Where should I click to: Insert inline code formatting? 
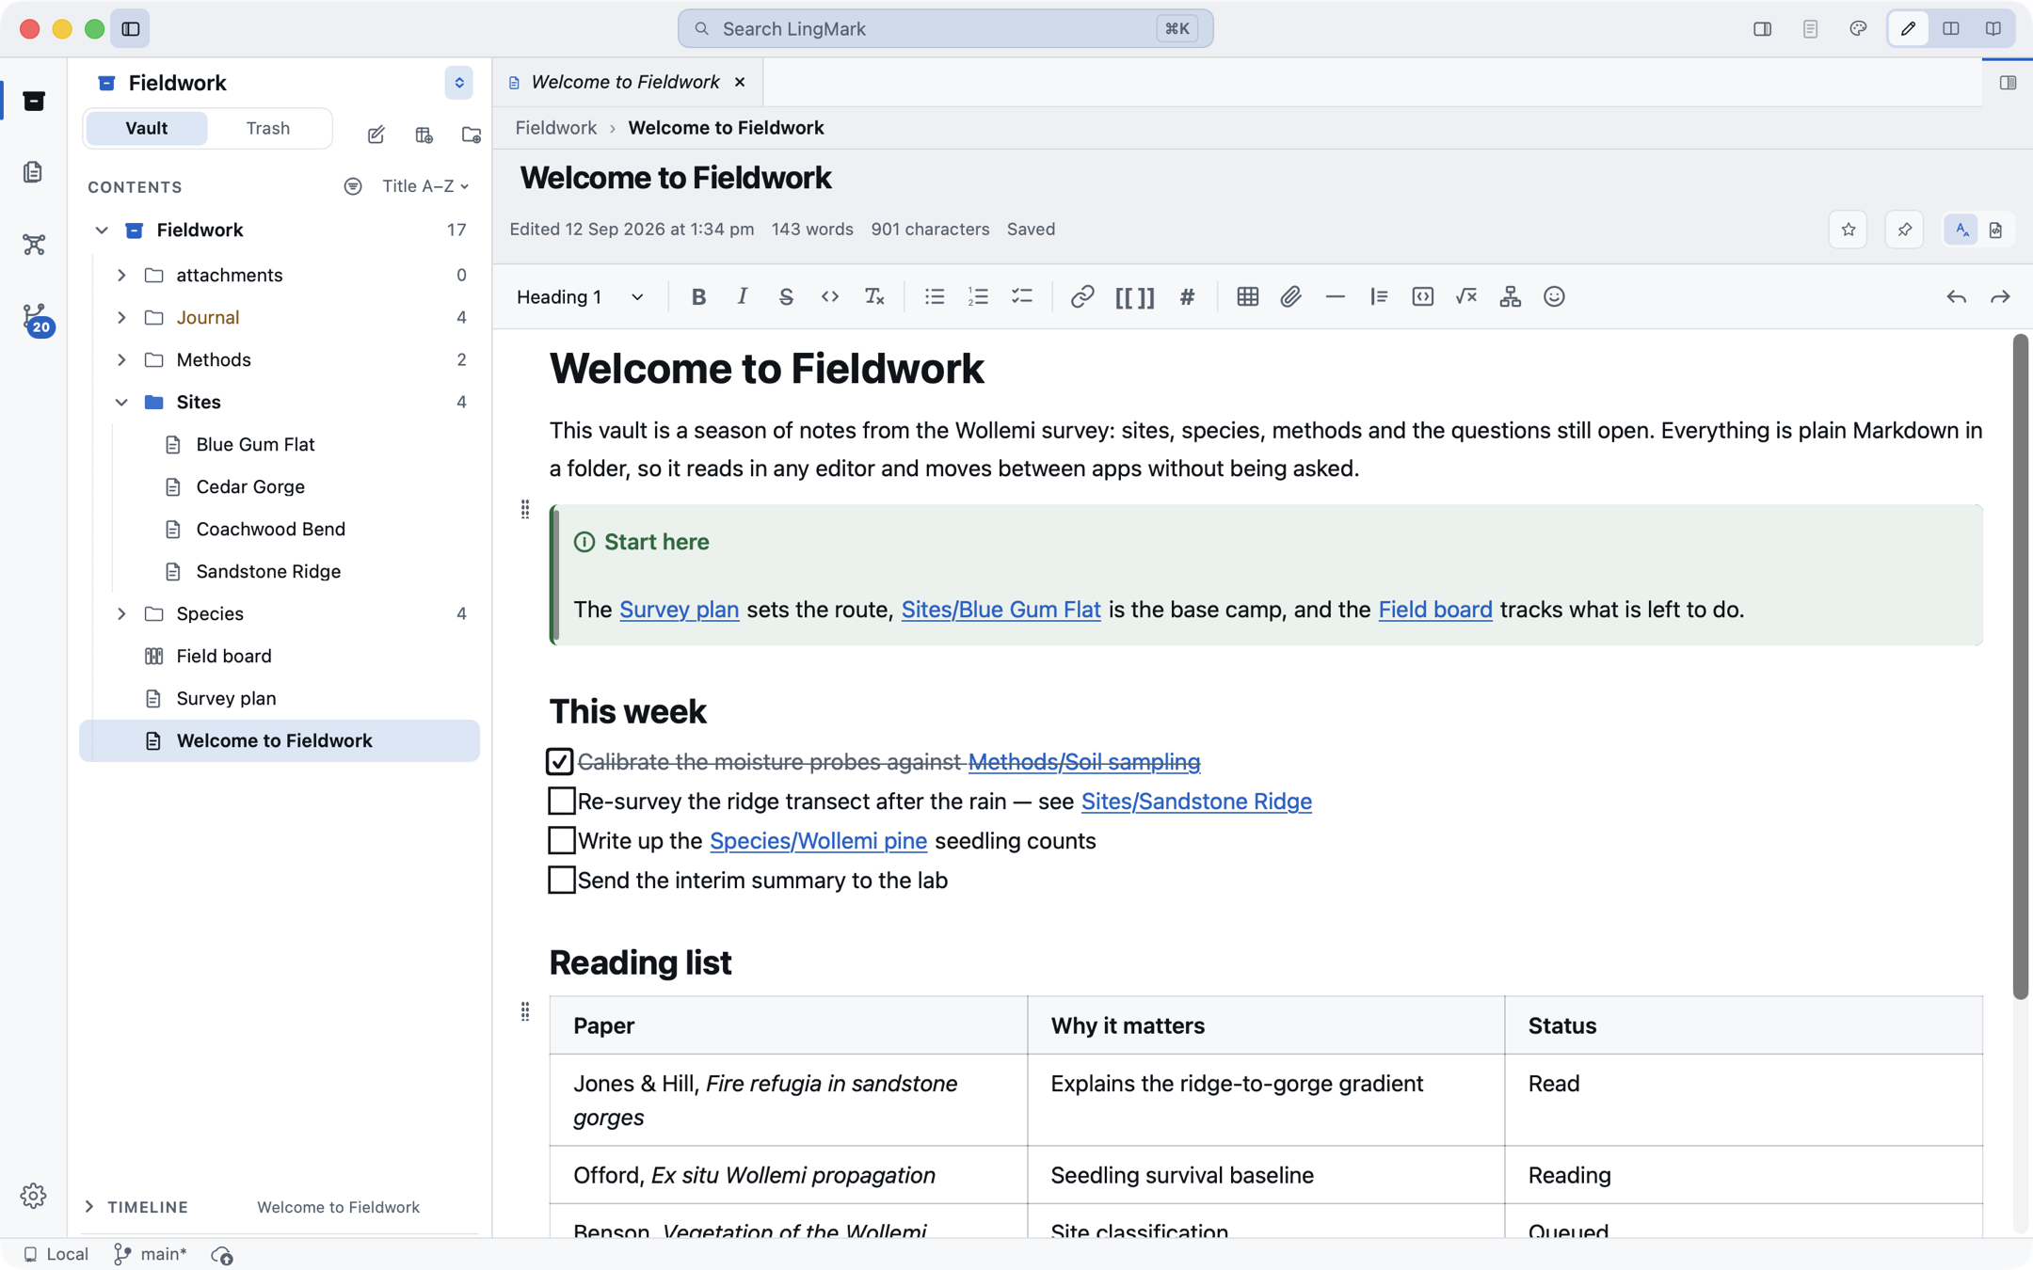(830, 297)
